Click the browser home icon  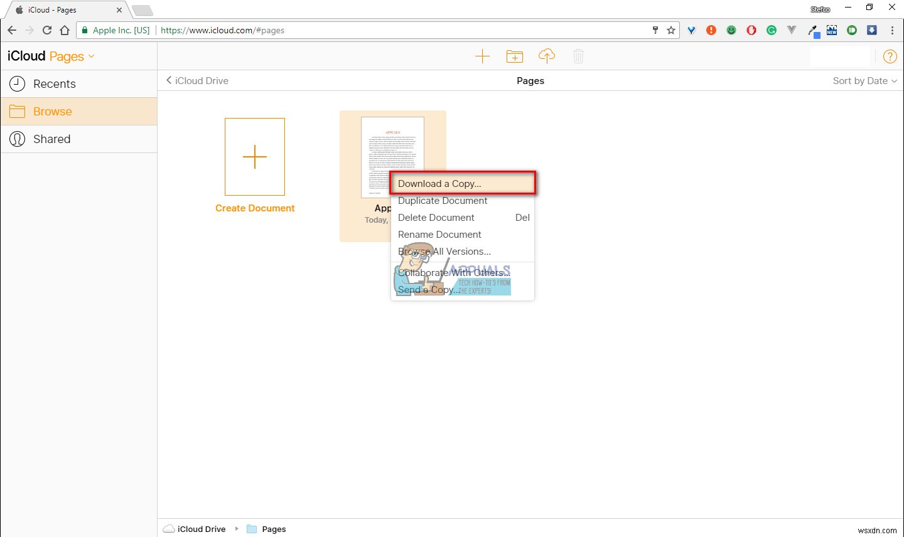coord(65,30)
